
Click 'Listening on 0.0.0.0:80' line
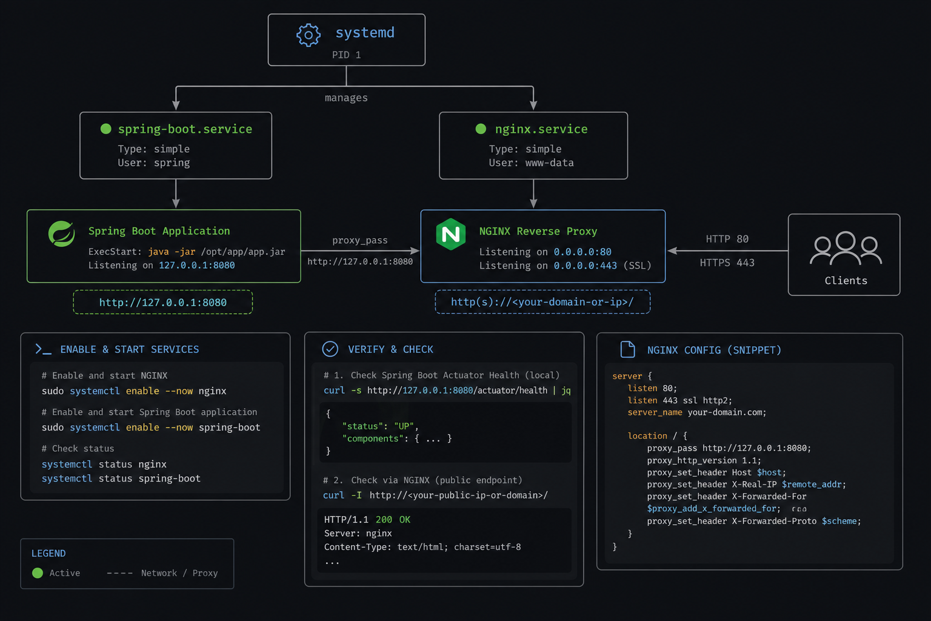tap(546, 252)
